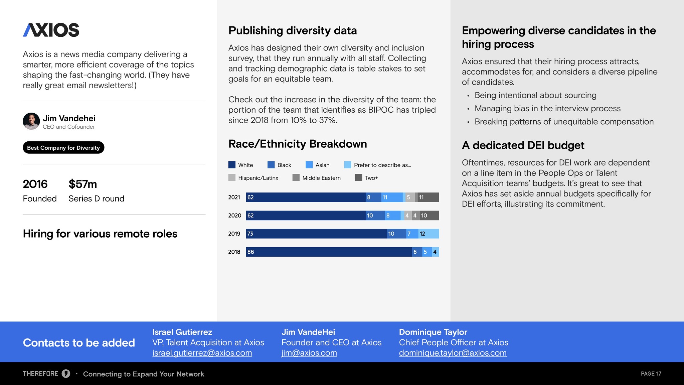Click Jim Vandehei's profile photo
Viewport: 684px width, 385px height.
(31, 121)
